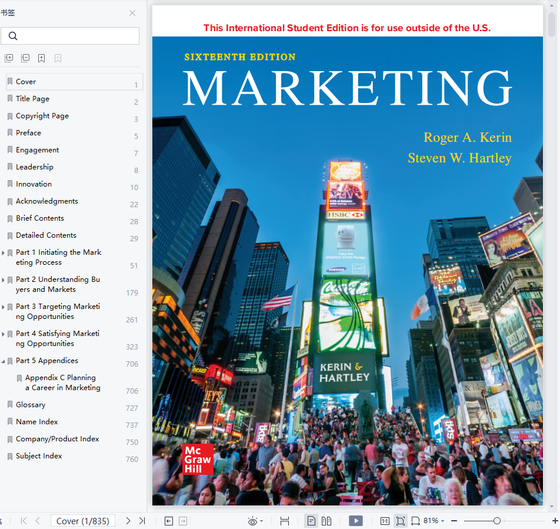560x529 pixels.
Task: Click the greyed-out delete bookmark icon
Action: click(58, 58)
